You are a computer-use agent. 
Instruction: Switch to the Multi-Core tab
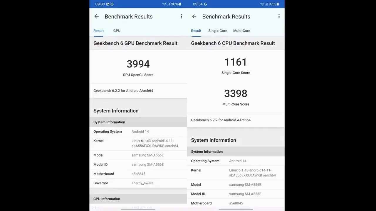241,30
